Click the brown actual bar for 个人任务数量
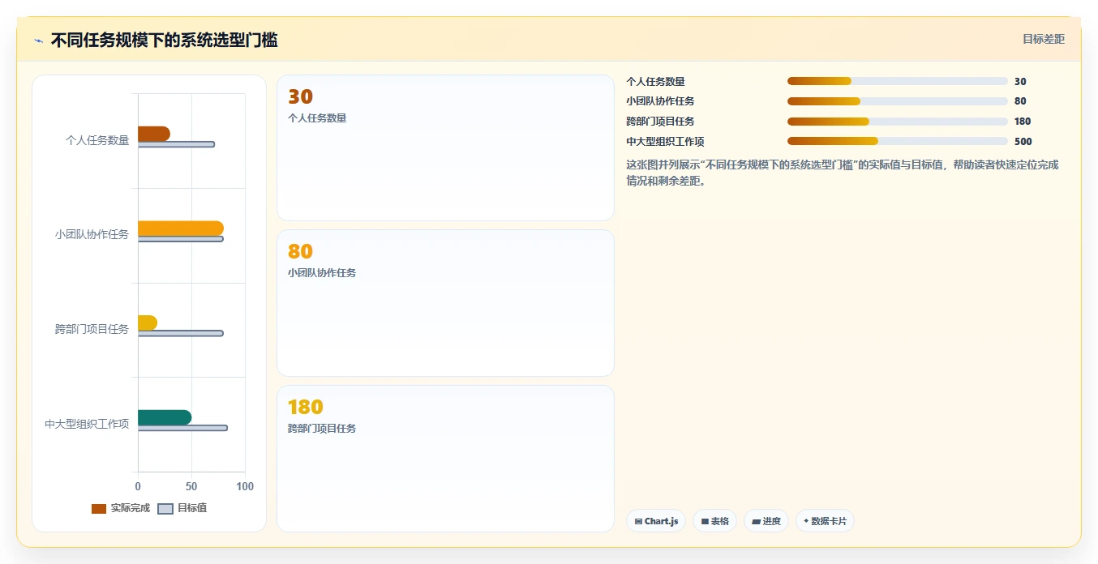This screenshot has width=1098, height=564. click(x=153, y=134)
